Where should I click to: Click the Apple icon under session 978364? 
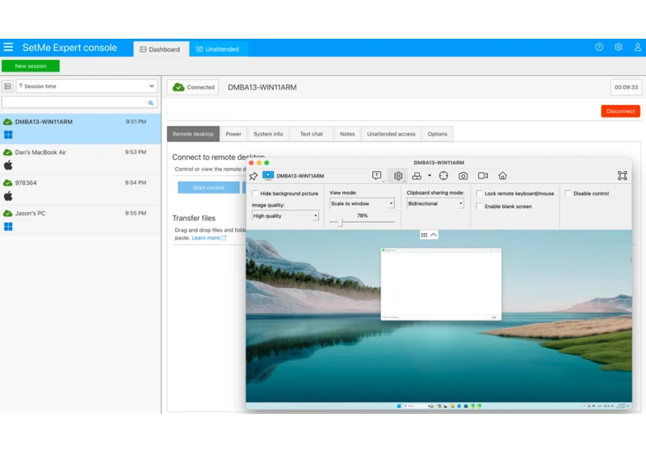[8, 196]
